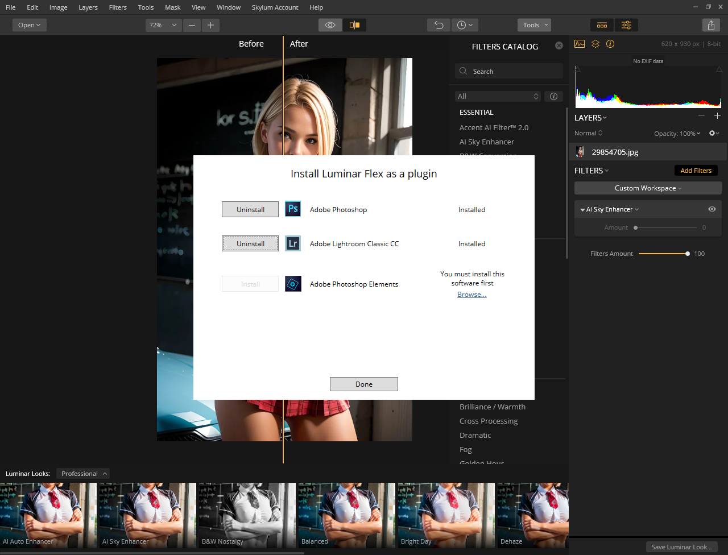Image resolution: width=728 pixels, height=555 pixels.
Task: Click the share/export icon
Action: click(711, 25)
